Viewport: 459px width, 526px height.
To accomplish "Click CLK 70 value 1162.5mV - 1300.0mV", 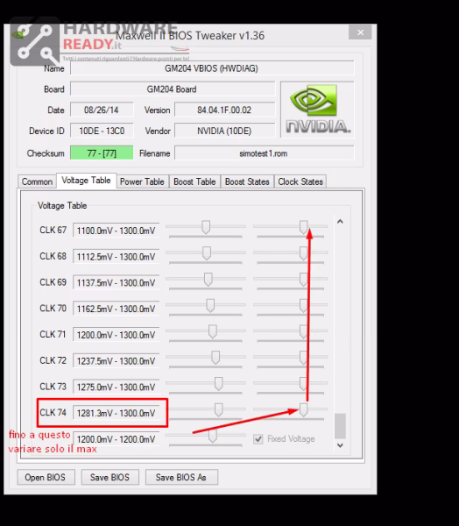I will [x=116, y=309].
